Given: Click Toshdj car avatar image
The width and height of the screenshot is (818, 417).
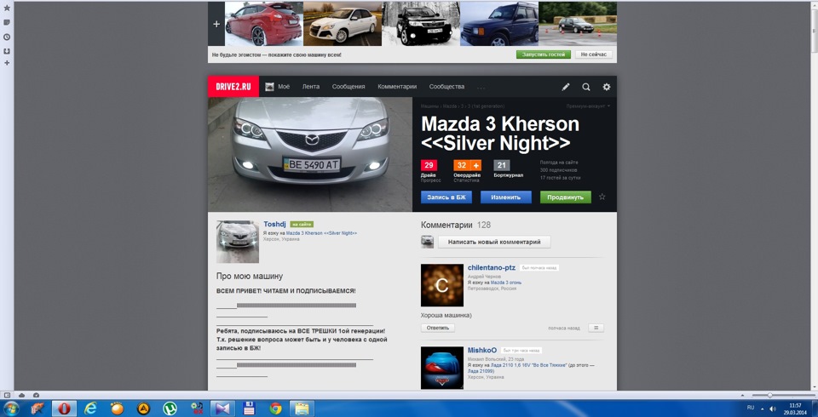Looking at the screenshot, I should point(238,242).
